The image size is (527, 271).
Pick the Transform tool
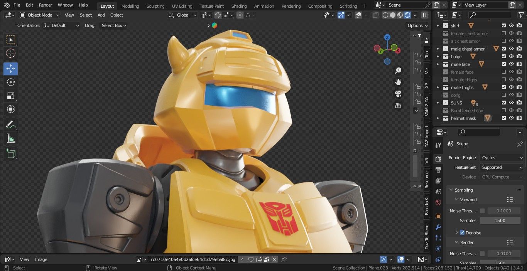[11, 109]
